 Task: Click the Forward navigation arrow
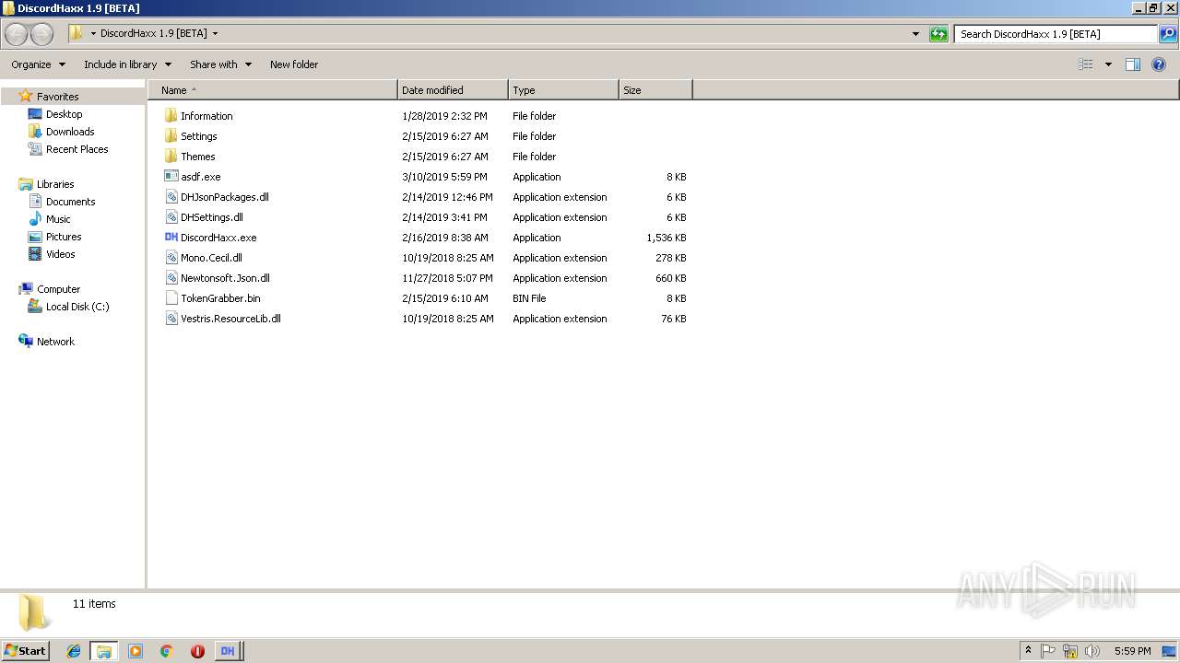(41, 34)
